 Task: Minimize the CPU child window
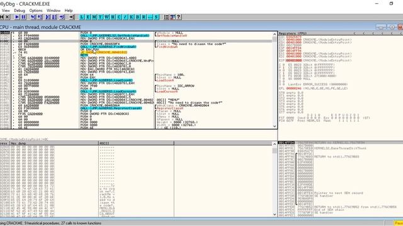point(381,27)
